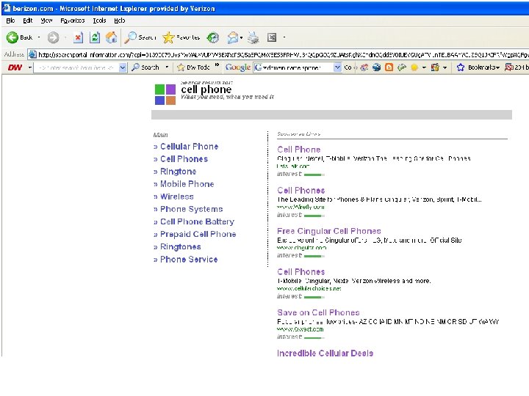Click interest bar under Save on Cell Phones
Viewport: 529px width, 396px height.
(314, 337)
